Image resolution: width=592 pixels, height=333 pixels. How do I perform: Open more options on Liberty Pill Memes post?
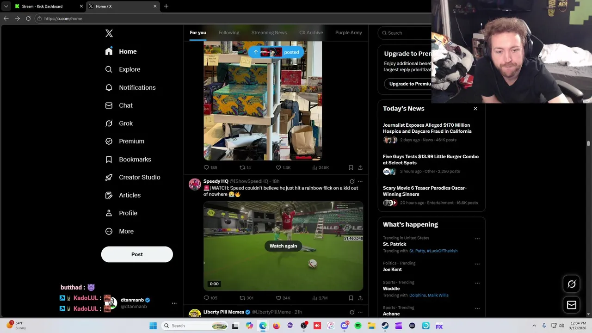coord(360,312)
